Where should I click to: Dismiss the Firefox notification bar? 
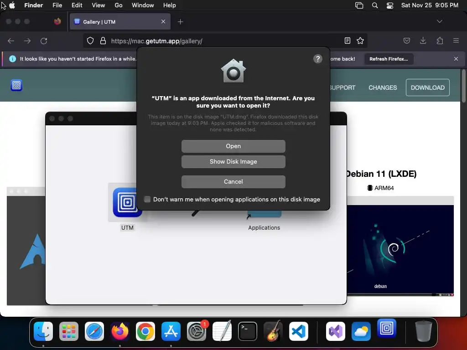(x=456, y=59)
